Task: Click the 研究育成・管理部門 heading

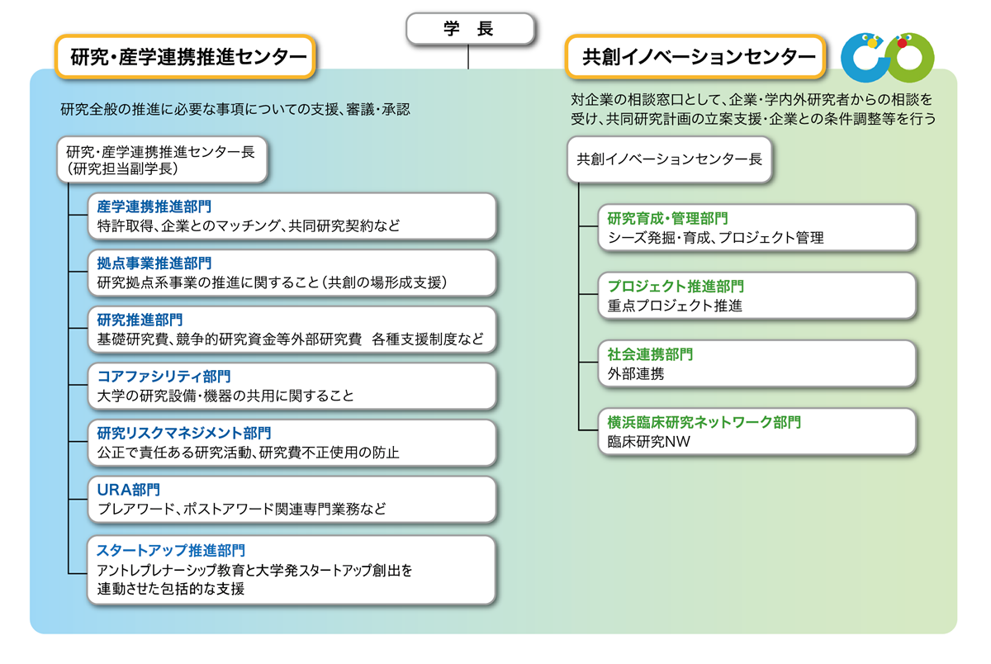Action: click(667, 219)
